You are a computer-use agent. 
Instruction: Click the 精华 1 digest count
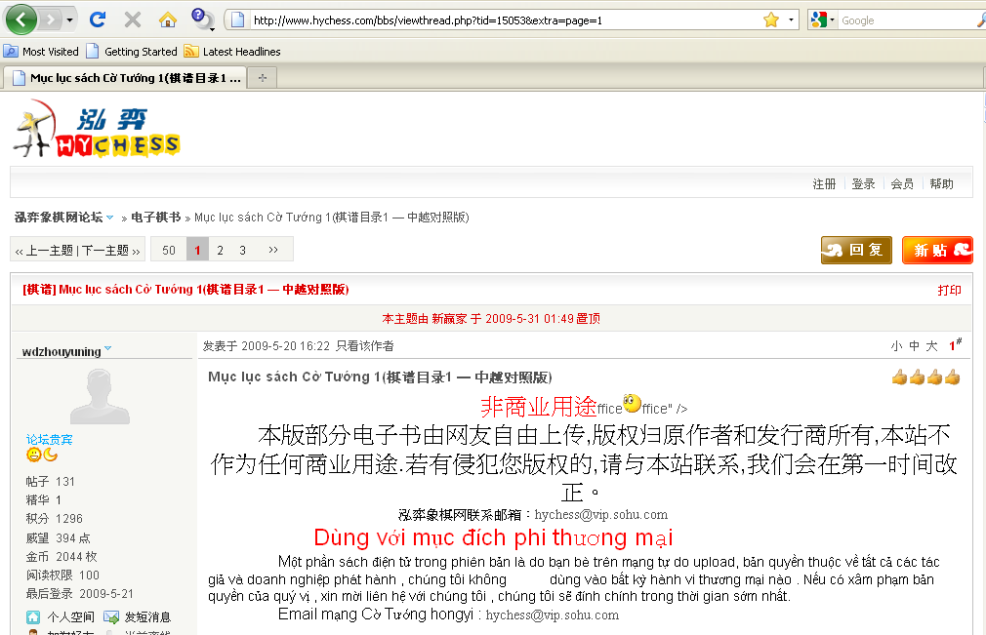click(43, 500)
